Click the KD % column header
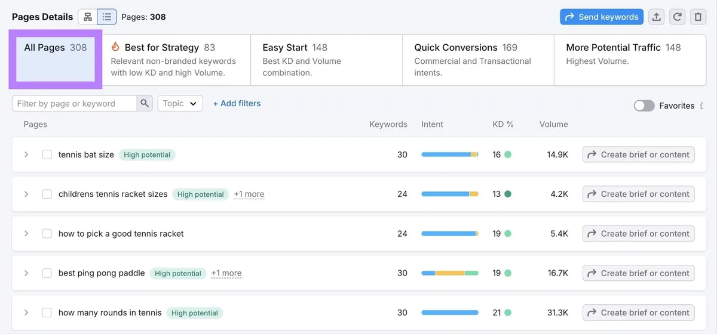 point(503,124)
